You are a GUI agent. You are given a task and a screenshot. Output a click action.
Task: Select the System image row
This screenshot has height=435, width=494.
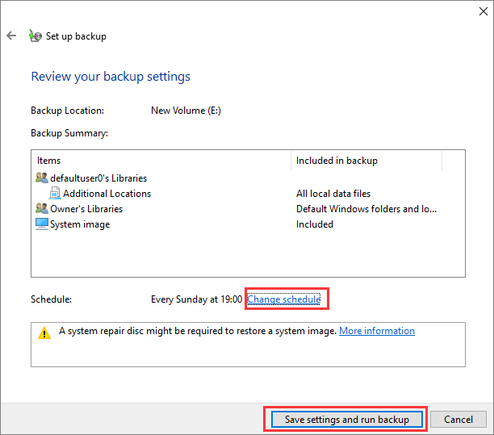tap(80, 224)
